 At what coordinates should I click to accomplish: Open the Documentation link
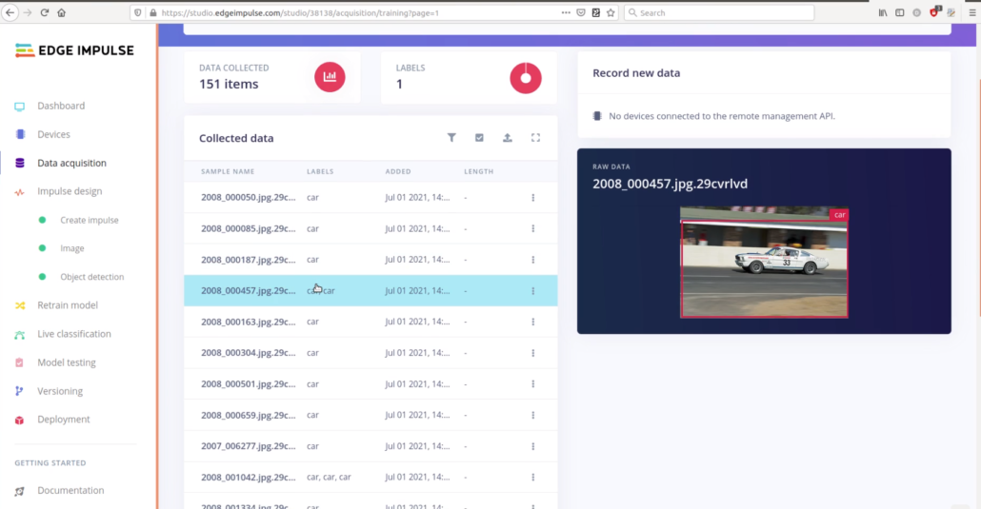(70, 491)
